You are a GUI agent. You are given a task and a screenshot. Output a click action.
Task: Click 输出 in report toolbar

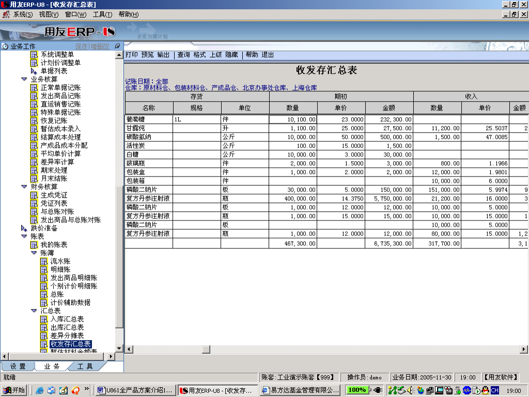point(163,55)
